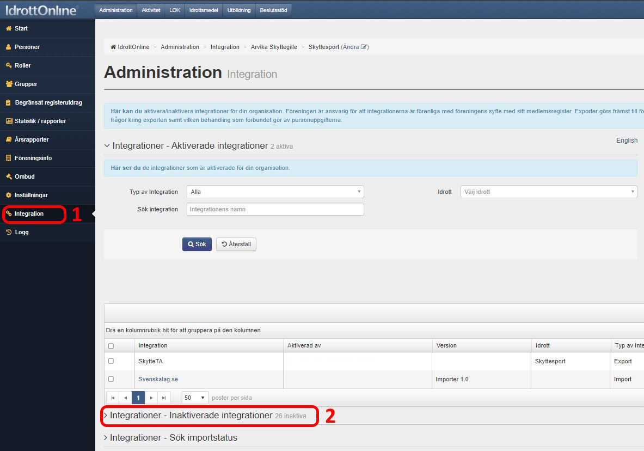Go to first page of results
This screenshot has width=644, height=451.
pyautogui.click(x=113, y=398)
